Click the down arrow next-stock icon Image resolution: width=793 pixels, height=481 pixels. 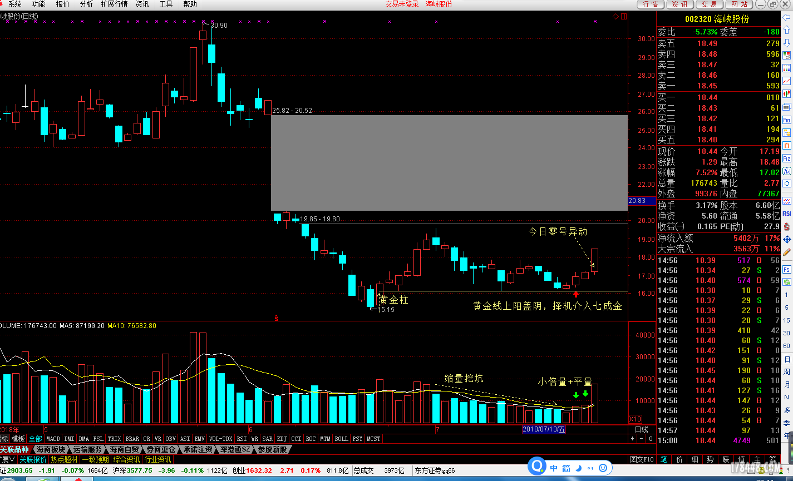pos(786,43)
